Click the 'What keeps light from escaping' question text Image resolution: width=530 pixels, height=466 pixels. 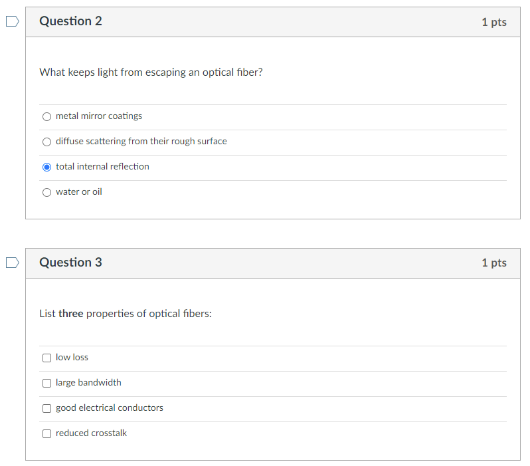tap(151, 72)
